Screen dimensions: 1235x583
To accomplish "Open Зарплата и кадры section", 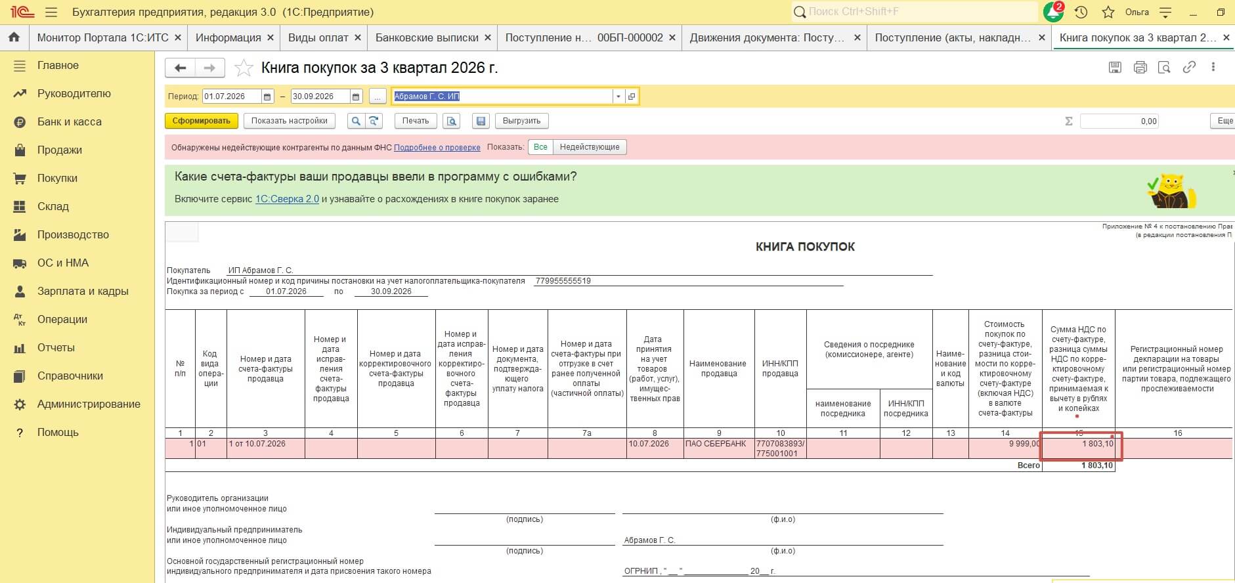I will [x=83, y=291].
